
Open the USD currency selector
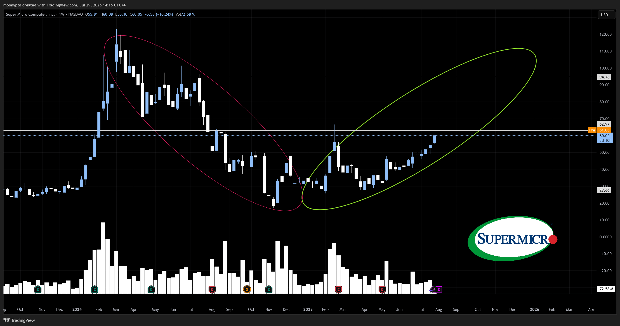click(x=606, y=15)
